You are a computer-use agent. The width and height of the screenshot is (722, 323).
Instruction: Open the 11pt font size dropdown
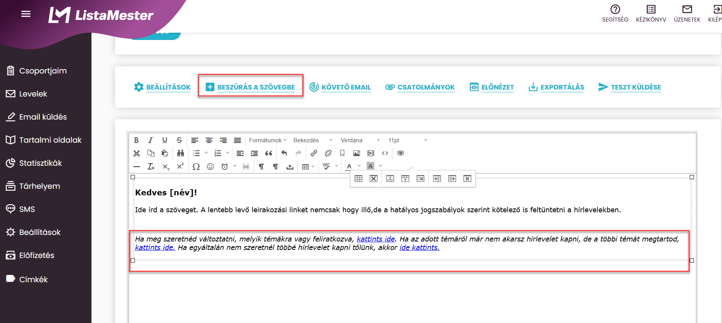click(x=408, y=140)
